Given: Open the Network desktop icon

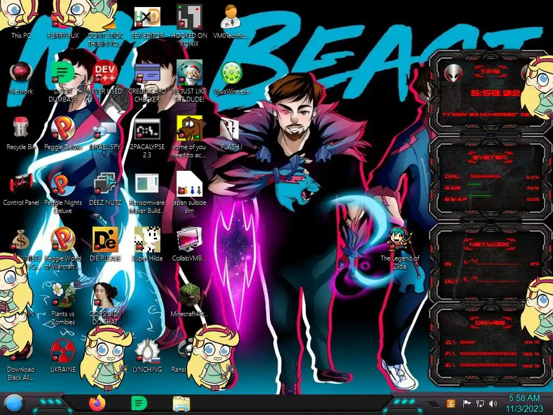Looking at the screenshot, I should [x=21, y=78].
